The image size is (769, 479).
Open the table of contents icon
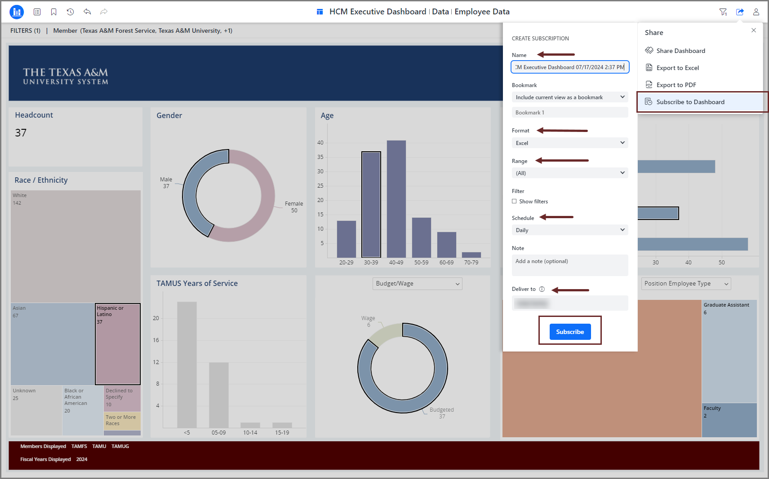[37, 12]
